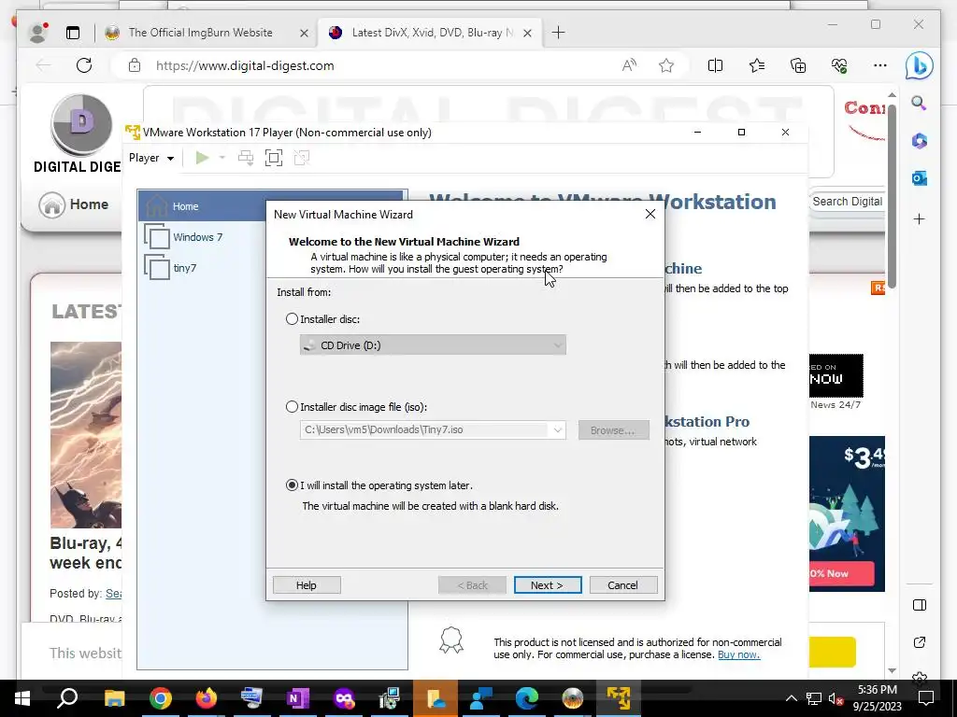Enter full screen mode icon in VMware

274,158
